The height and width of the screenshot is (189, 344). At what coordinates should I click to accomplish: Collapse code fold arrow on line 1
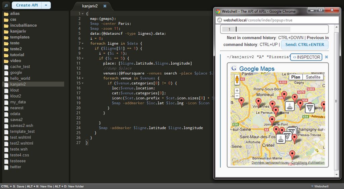83,13
